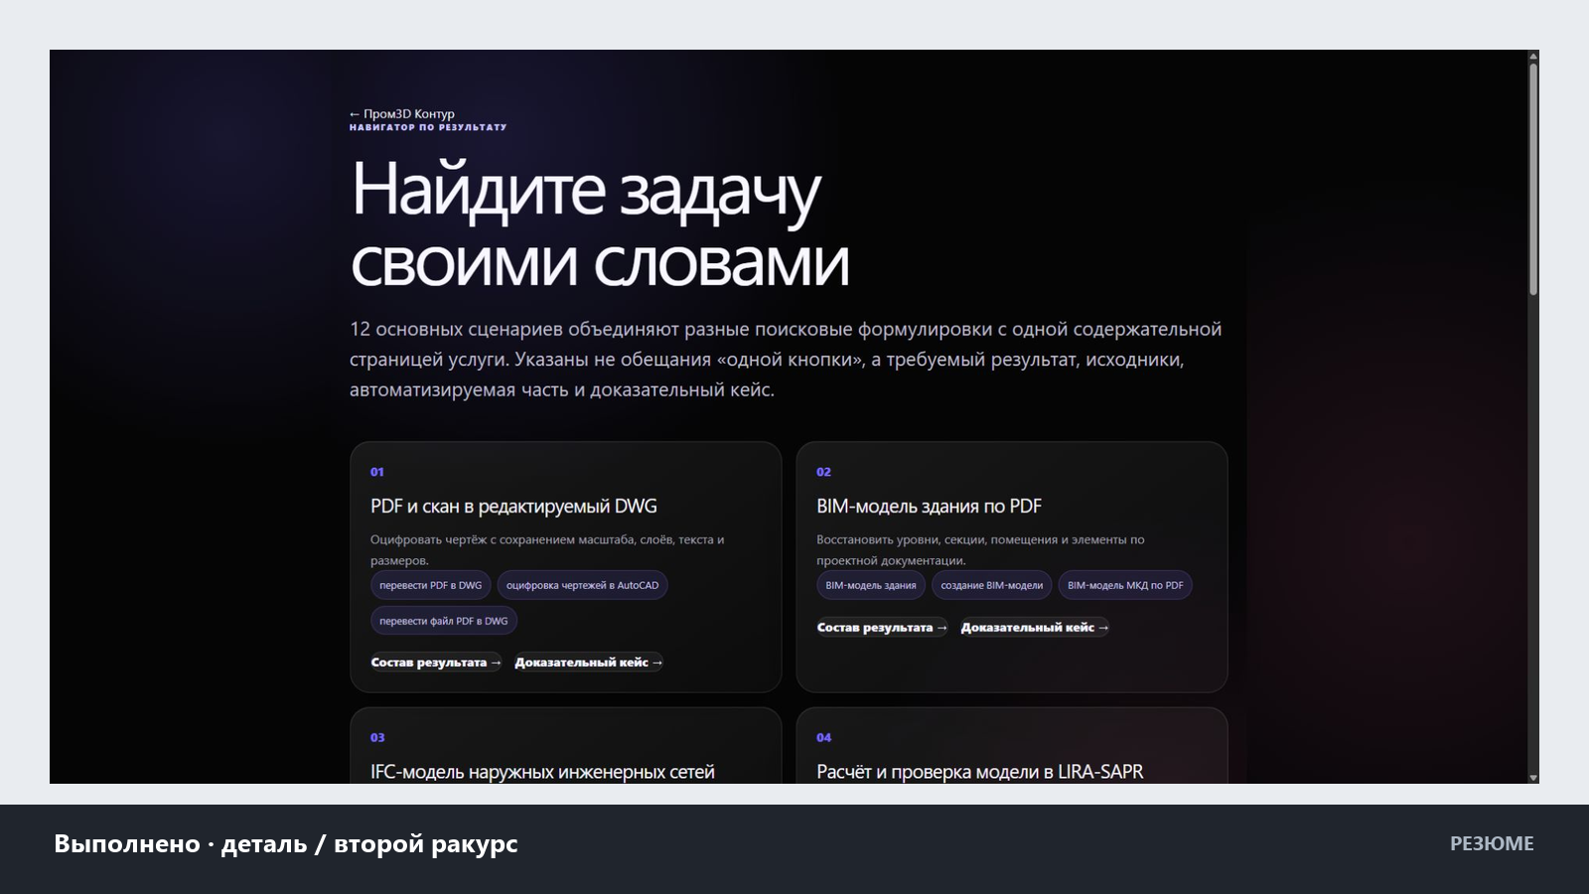Viewport: 1589px width, 894px height.
Task: Open Состав результата in the PDF-to-DWG card
Action: [436, 663]
